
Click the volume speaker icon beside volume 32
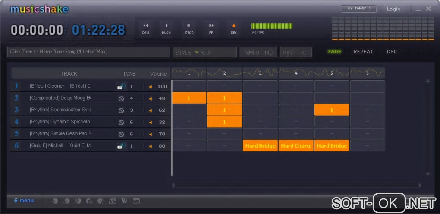click(151, 123)
